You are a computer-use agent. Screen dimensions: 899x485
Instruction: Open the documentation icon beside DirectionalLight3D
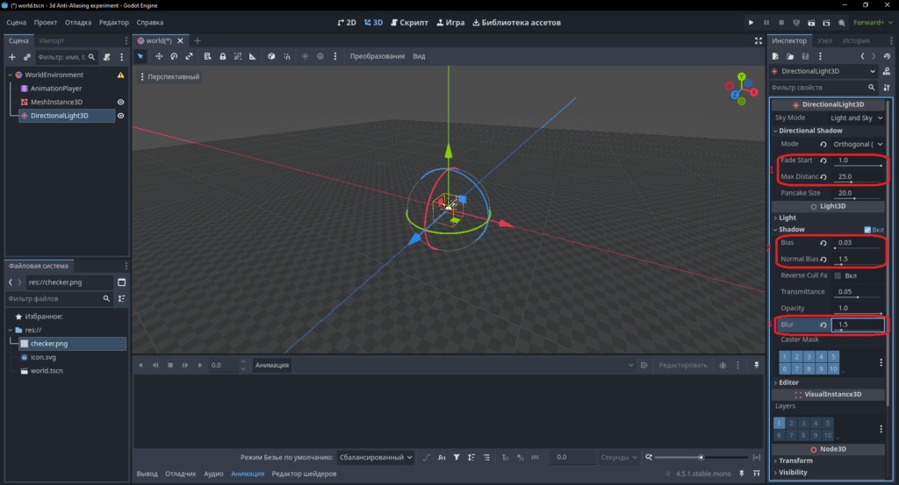coord(887,71)
